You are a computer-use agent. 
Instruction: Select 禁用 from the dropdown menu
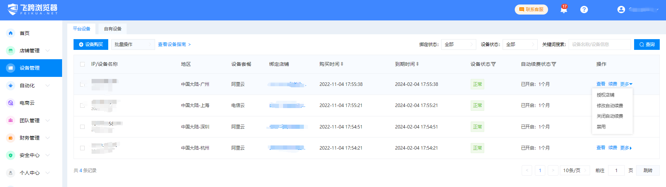coord(601,127)
